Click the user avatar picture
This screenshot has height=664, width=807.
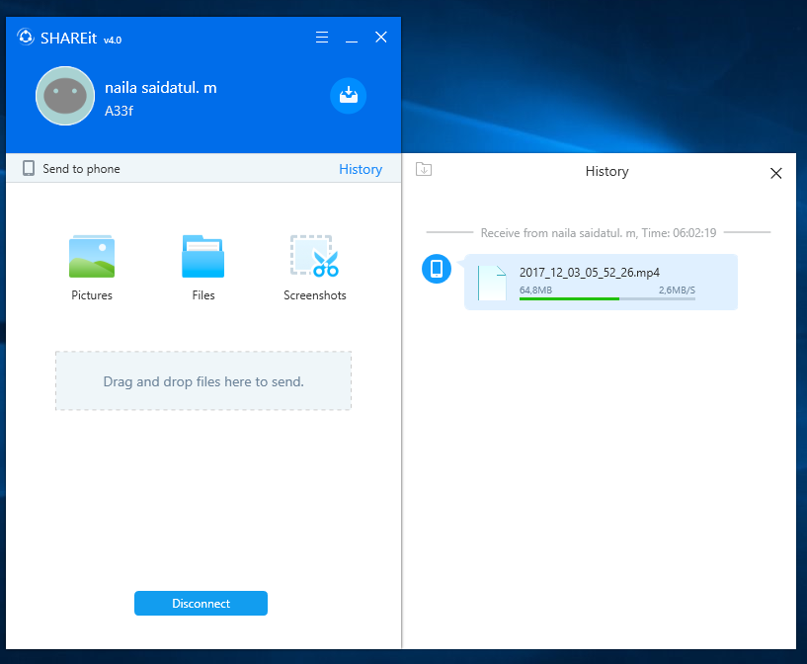point(65,96)
